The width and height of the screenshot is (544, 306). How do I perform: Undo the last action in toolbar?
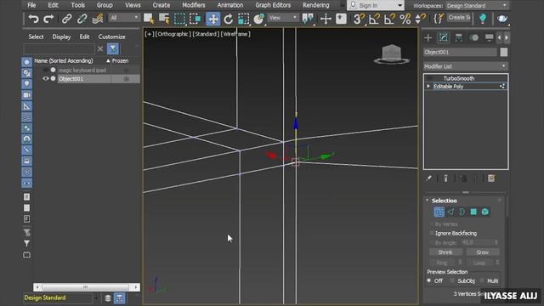pyautogui.click(x=34, y=19)
